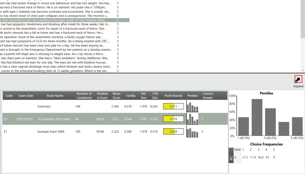Click the Summary row pentiles mini chart
305x174 pixels.
point(192,107)
